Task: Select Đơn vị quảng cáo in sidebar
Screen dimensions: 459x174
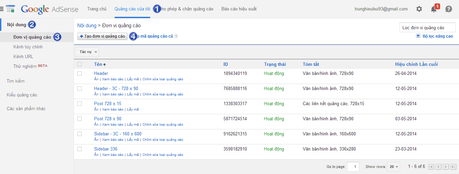Action: [x=32, y=37]
